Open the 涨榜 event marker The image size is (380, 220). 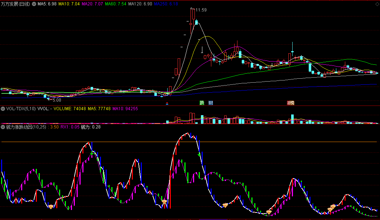(x=290, y=103)
